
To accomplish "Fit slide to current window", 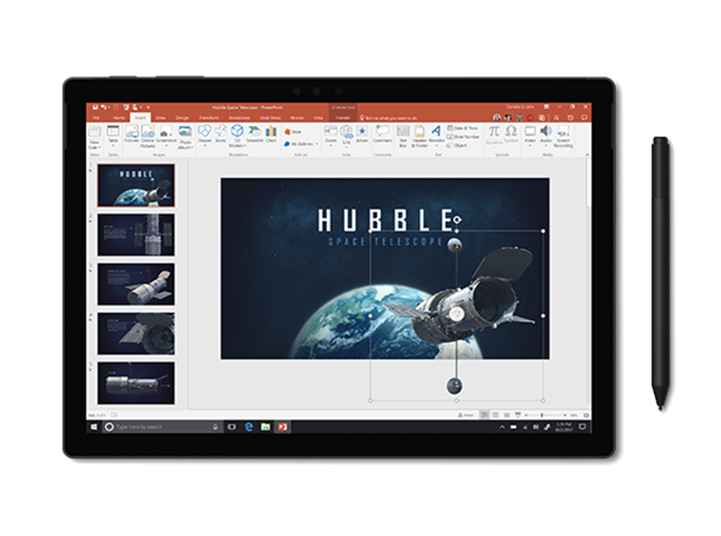I will 586,415.
